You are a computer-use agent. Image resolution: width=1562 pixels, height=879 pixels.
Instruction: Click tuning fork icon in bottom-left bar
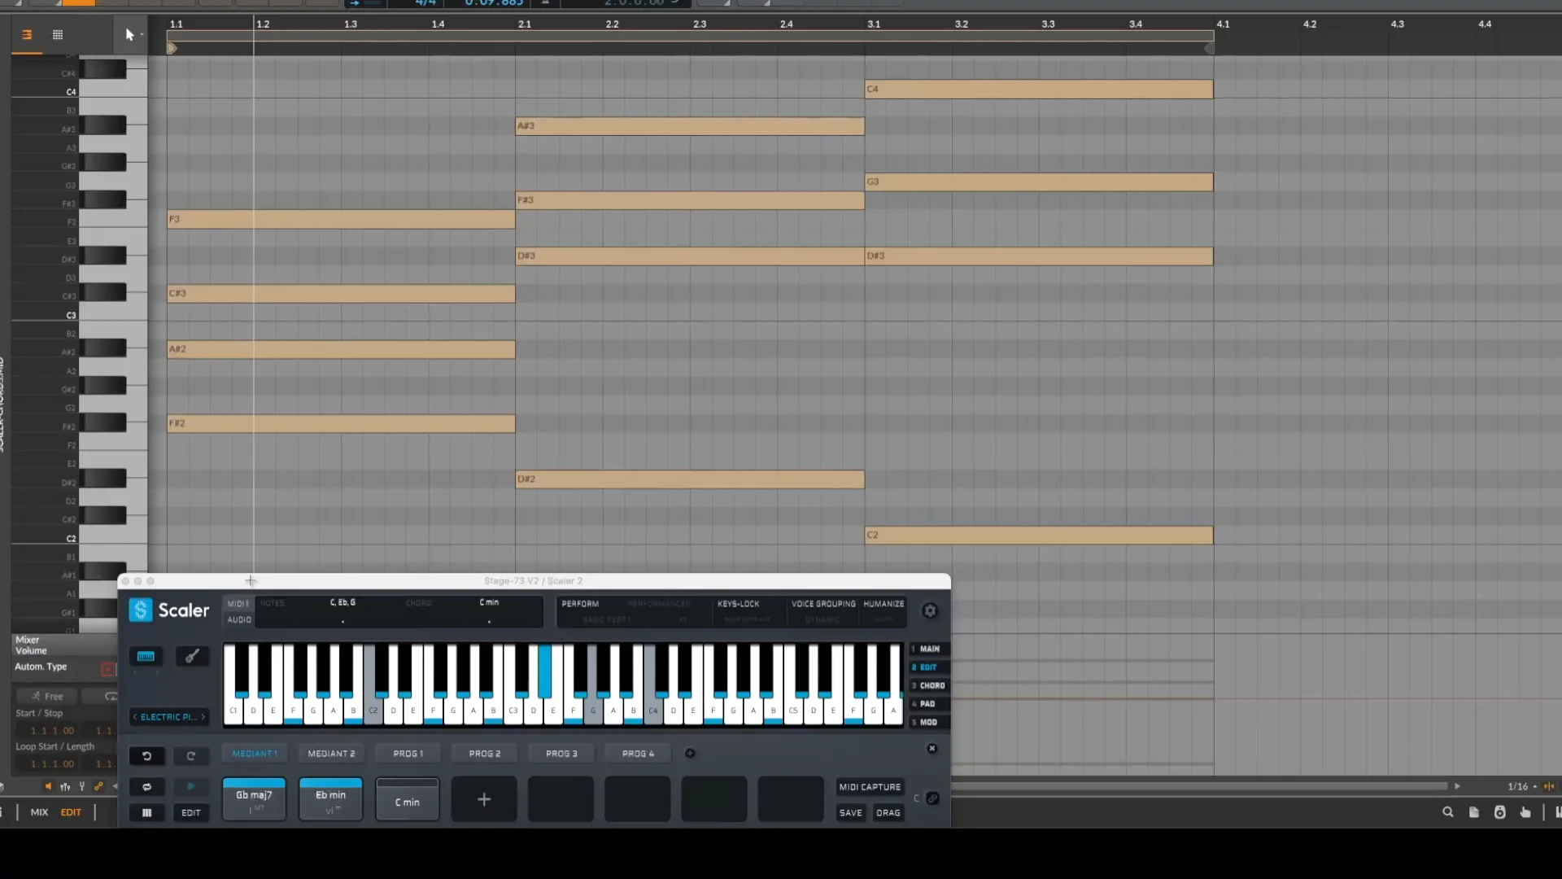(81, 786)
